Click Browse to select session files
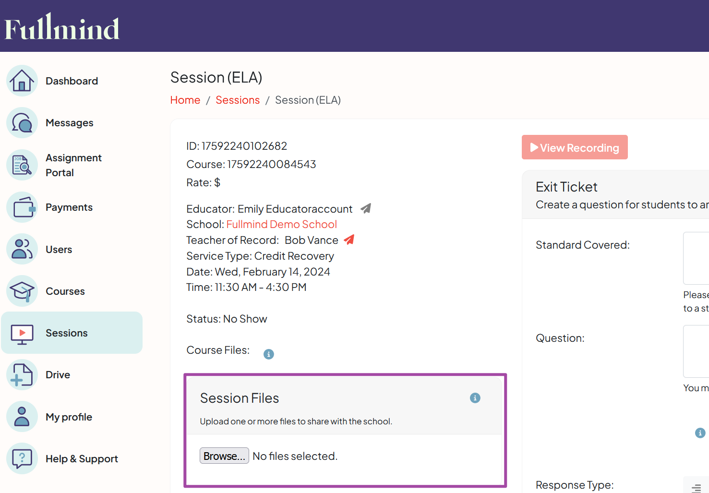 pyautogui.click(x=224, y=456)
